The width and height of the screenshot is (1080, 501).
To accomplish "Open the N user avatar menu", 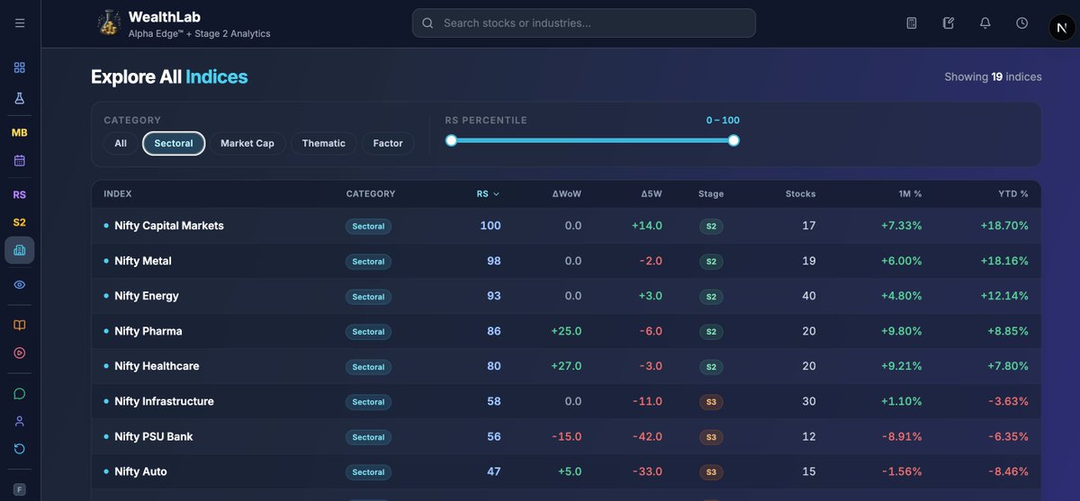I will (1062, 28).
